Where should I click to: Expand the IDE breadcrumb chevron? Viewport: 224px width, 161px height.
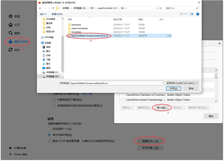(x=96, y=8)
